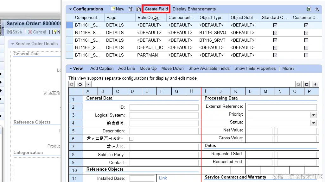
Task: Click the General Data caption in row 1
Action: click(99, 98)
